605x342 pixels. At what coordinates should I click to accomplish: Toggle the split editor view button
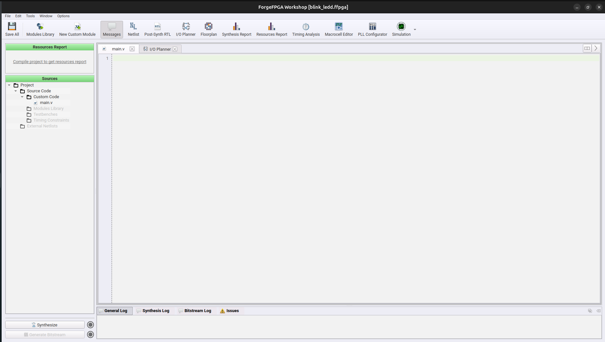[x=587, y=48]
